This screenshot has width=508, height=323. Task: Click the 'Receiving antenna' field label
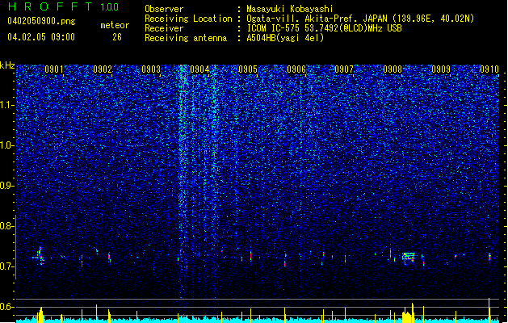(x=186, y=38)
